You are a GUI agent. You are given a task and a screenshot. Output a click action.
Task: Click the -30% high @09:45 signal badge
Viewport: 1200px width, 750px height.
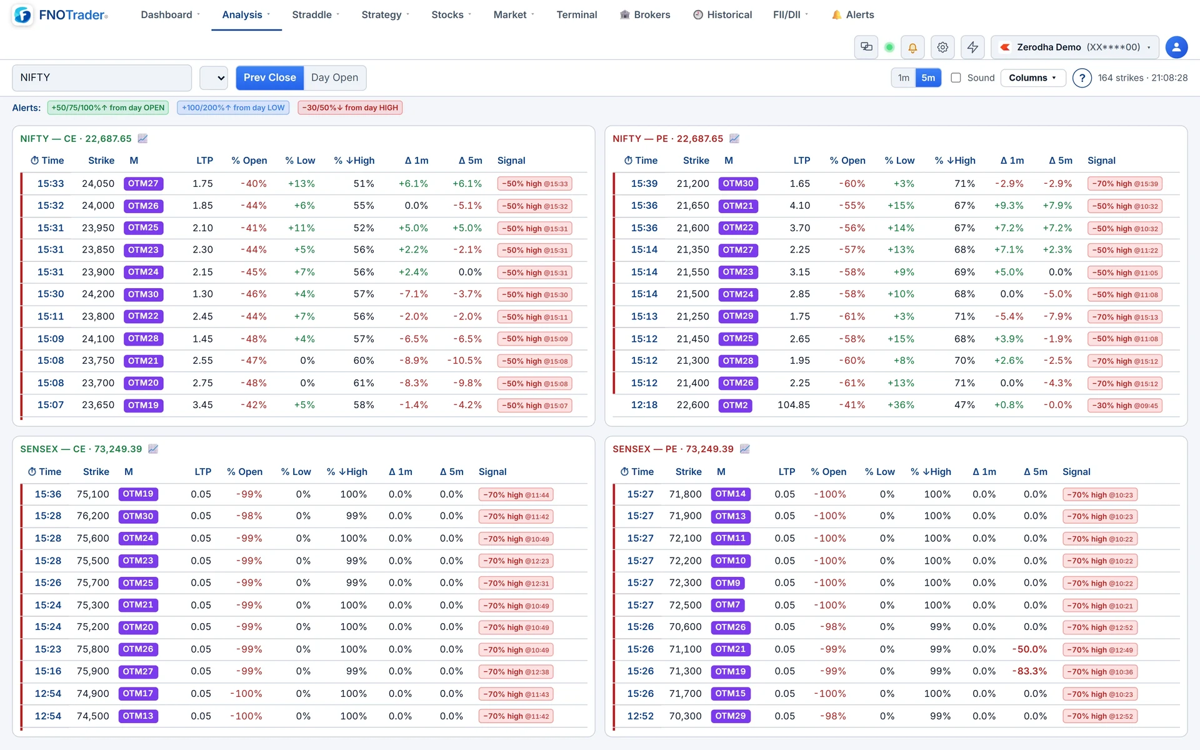point(1125,406)
